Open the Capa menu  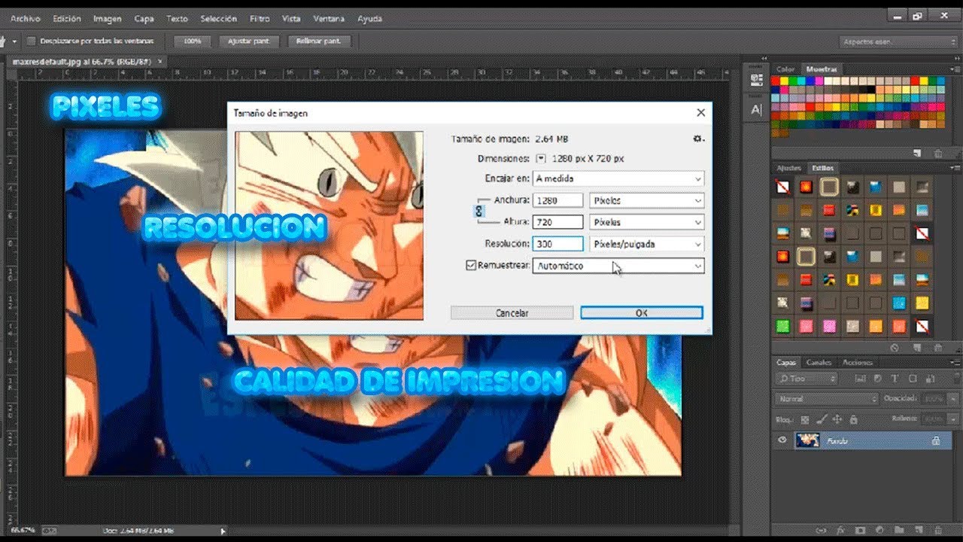144,18
